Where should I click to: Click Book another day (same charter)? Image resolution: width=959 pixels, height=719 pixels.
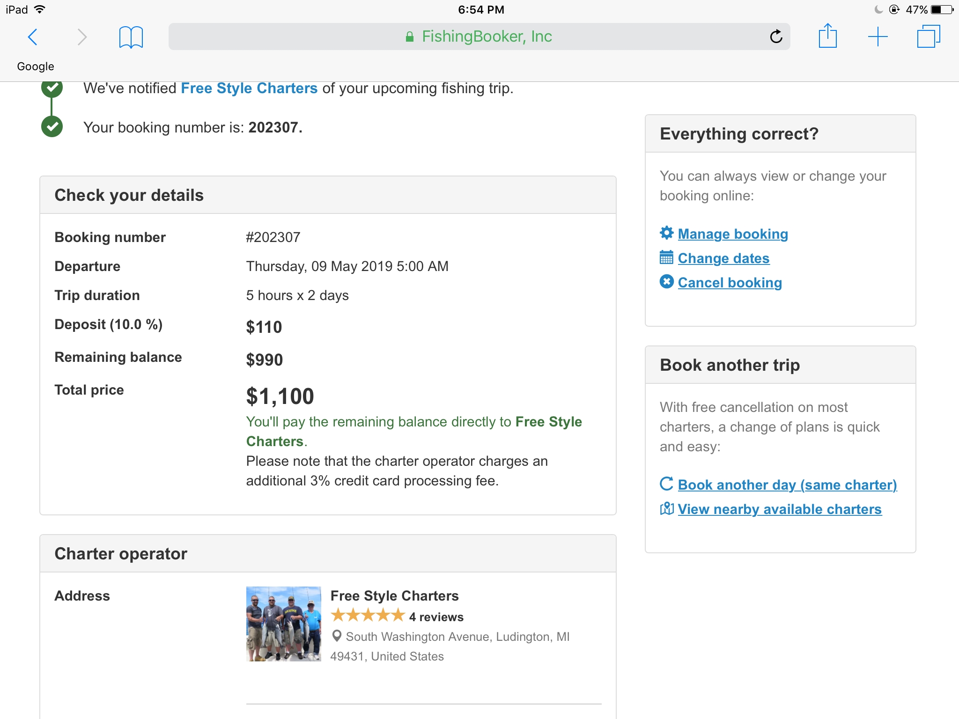tap(787, 484)
